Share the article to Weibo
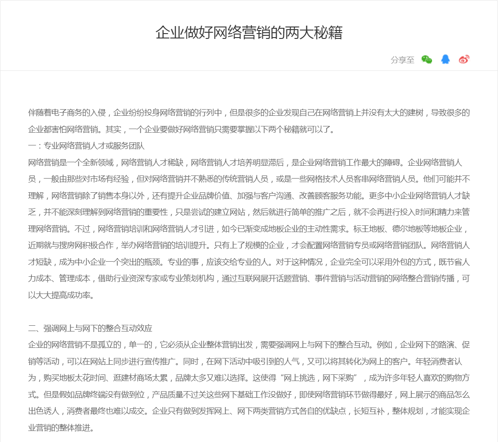The width and height of the screenshot is (498, 442). (x=464, y=59)
